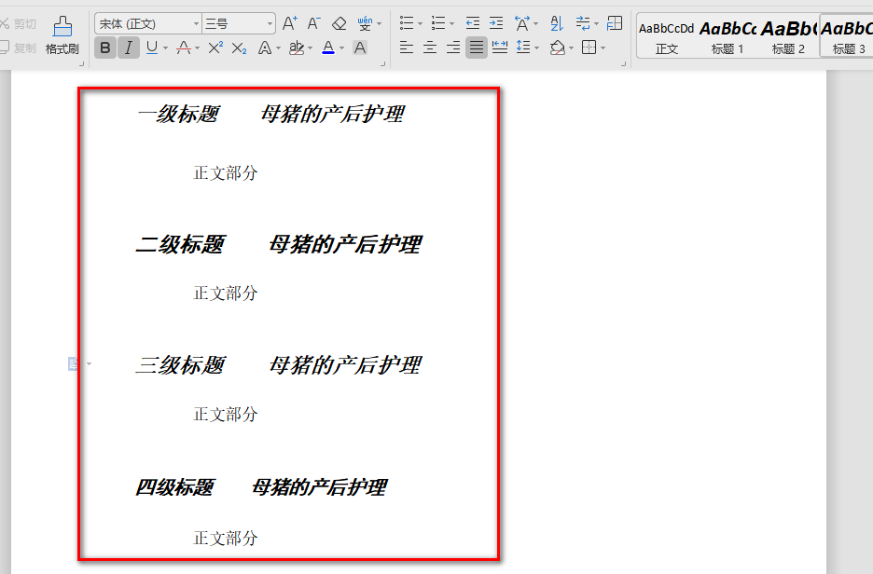Image resolution: width=873 pixels, height=574 pixels.
Task: Open the phonetic guide dropdown arrow
Action: 380,24
